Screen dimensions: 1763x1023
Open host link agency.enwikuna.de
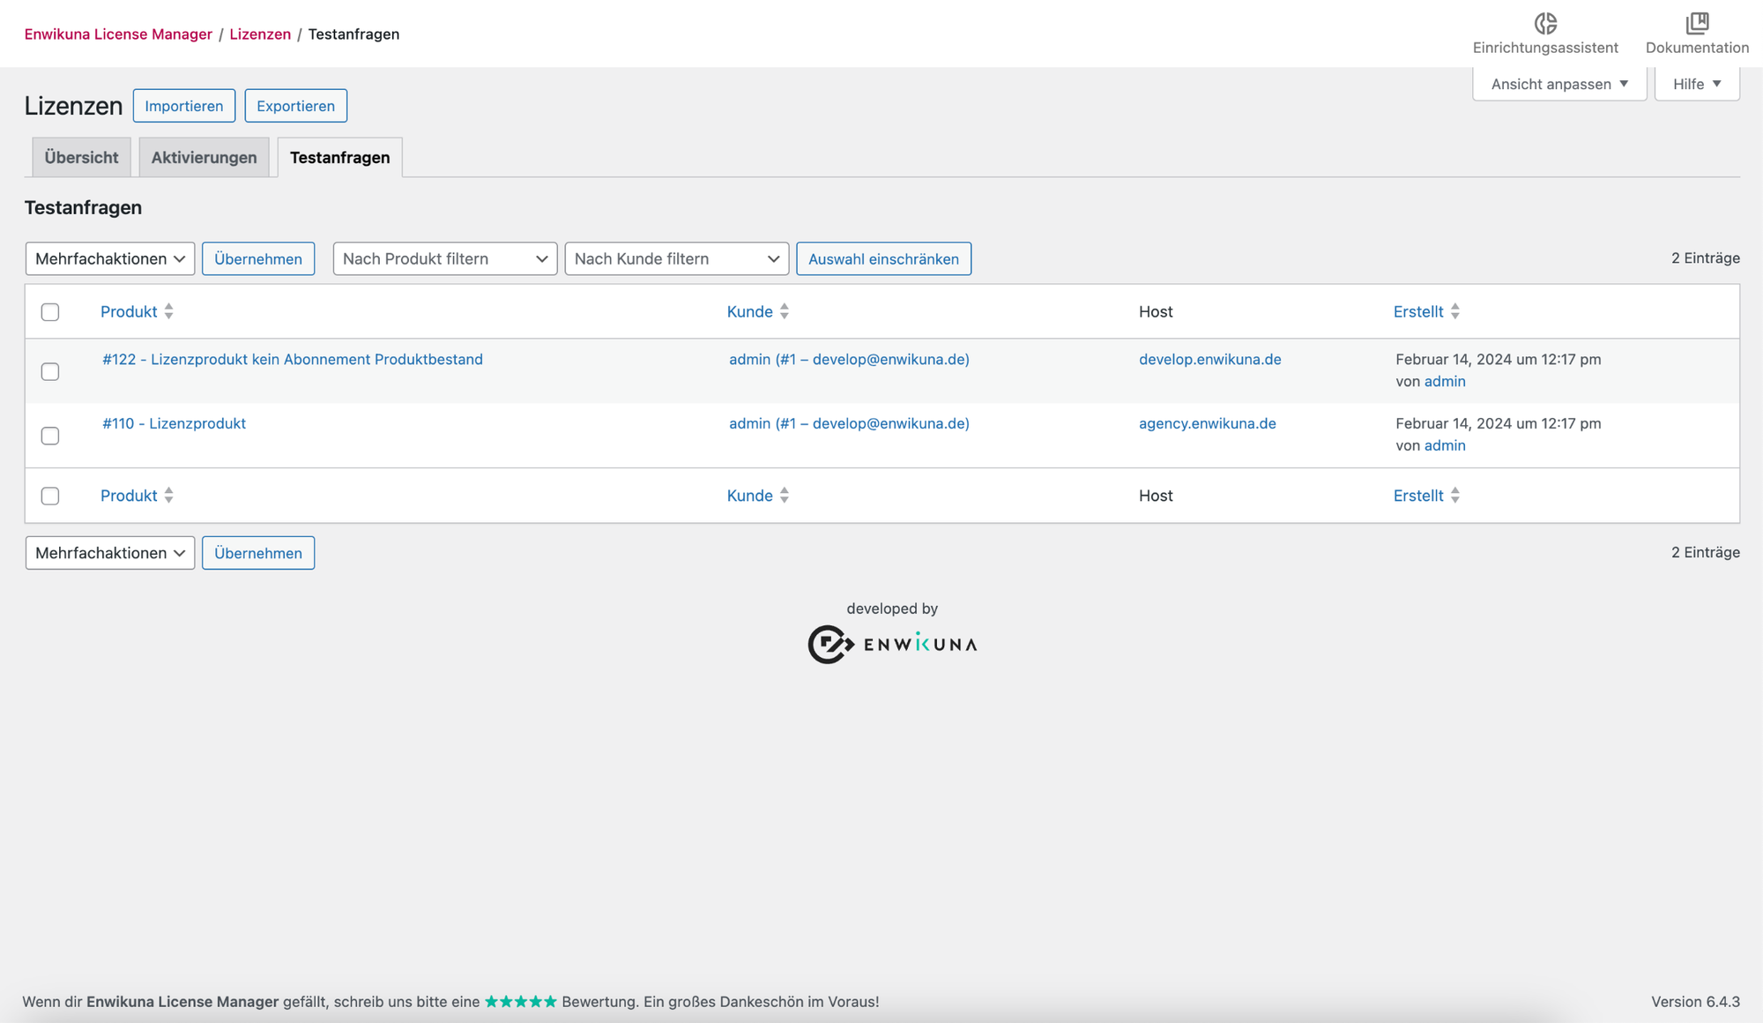[x=1208, y=423]
